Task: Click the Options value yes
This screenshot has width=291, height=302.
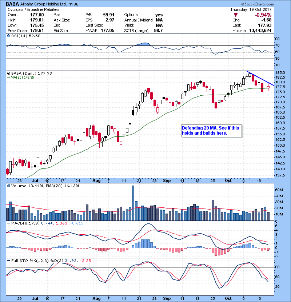Action: [159, 15]
